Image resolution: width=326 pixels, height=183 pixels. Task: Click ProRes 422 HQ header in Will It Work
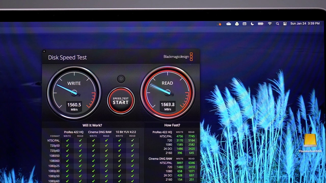[x=74, y=132]
